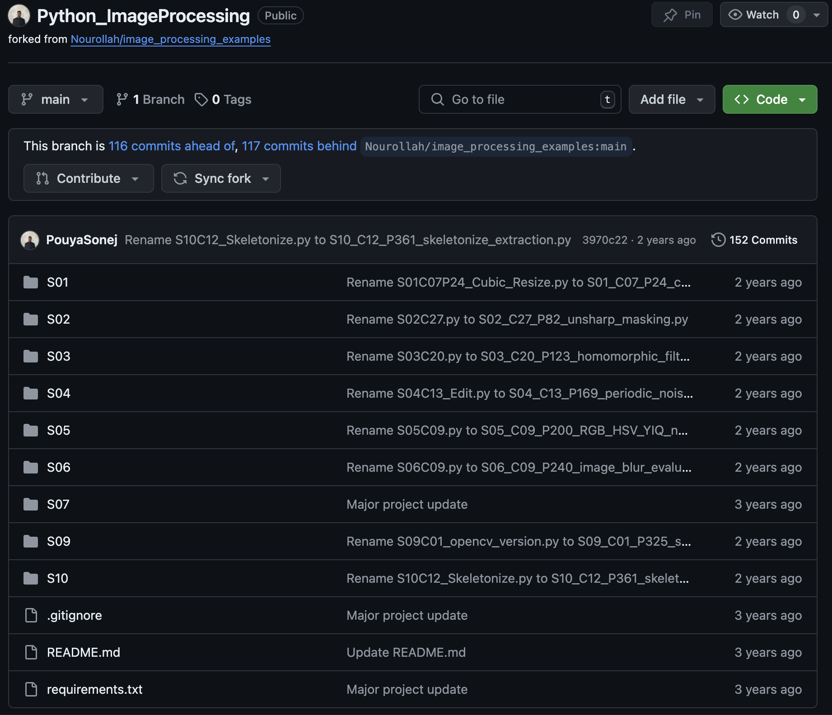Click PouyaSonej avatar in latest commit row
Screen dimensions: 832x715
tap(30, 240)
